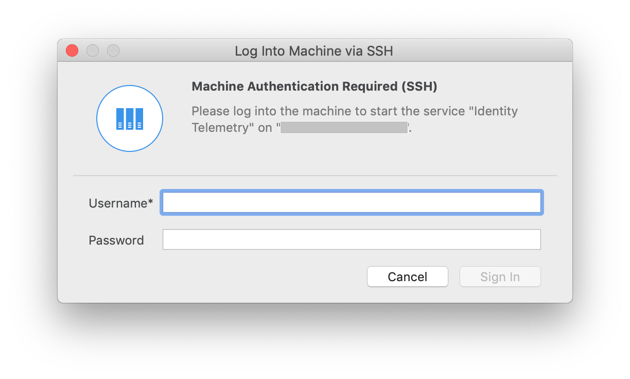Click the horizontal separator line
This screenshot has height=379, width=630.
(x=315, y=176)
